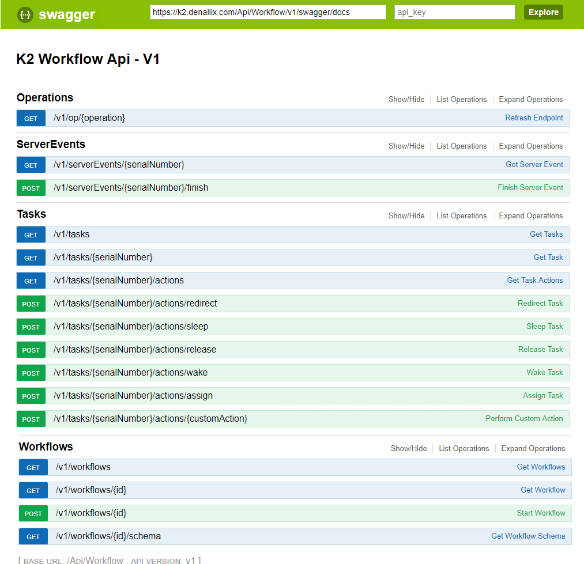This screenshot has height=564, width=584.
Task: Toggle Show/Hide for Tasks section
Action: point(406,215)
